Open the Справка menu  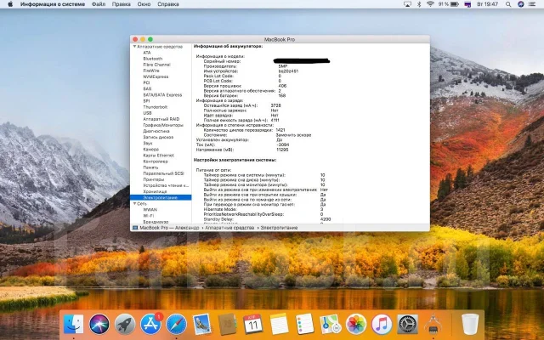pyautogui.click(x=168, y=4)
